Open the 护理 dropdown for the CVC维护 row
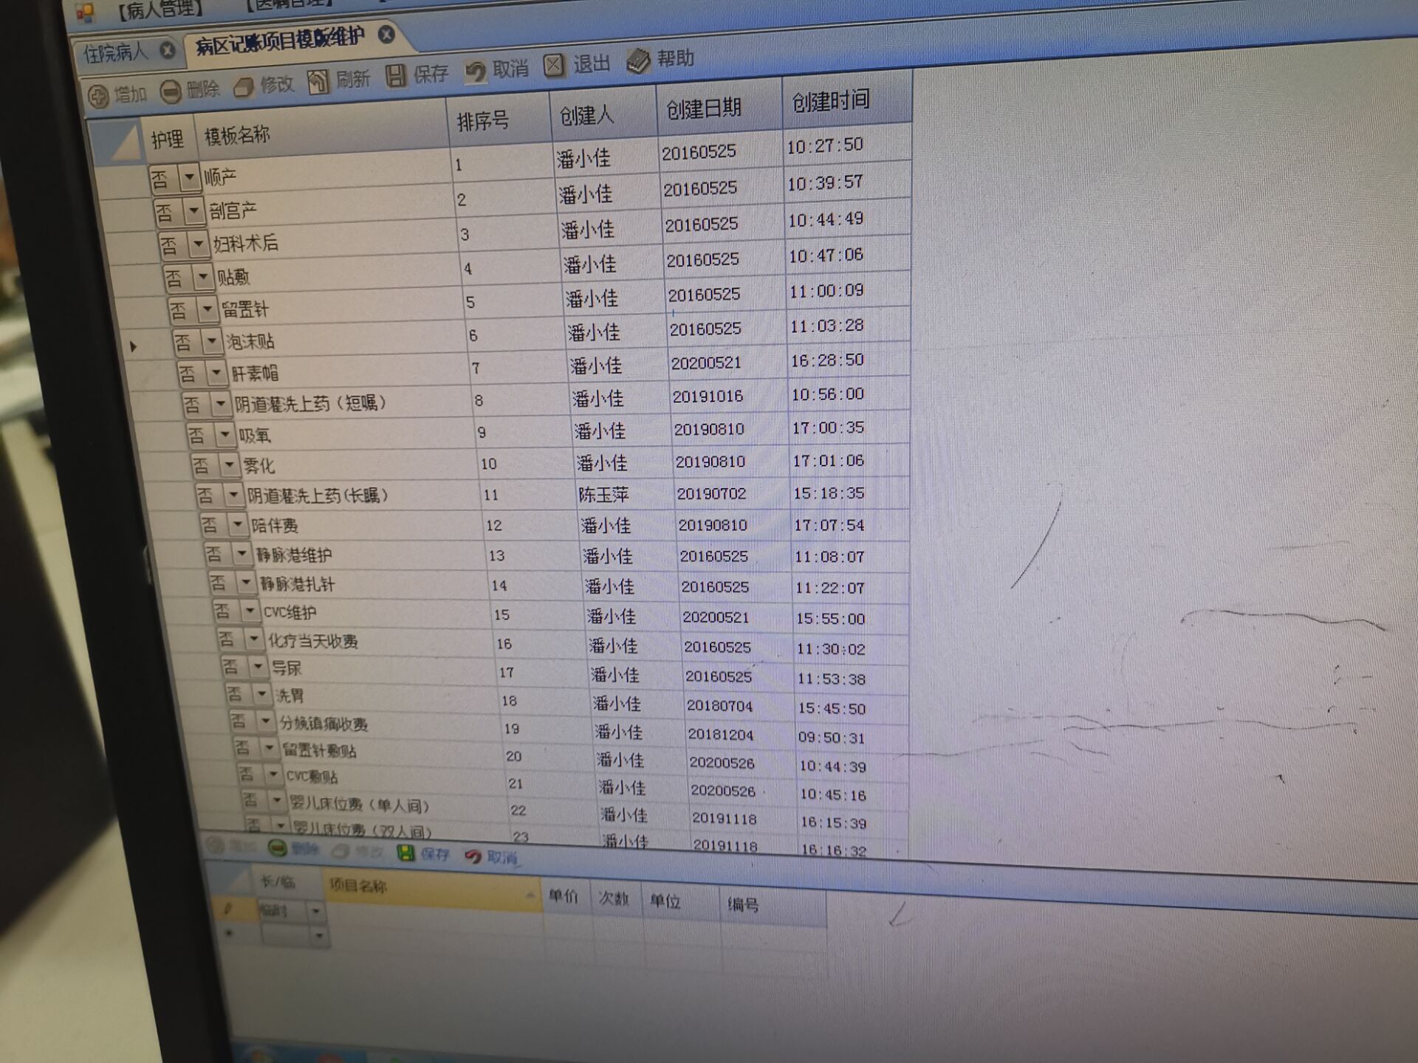The image size is (1418, 1063). pyautogui.click(x=250, y=610)
